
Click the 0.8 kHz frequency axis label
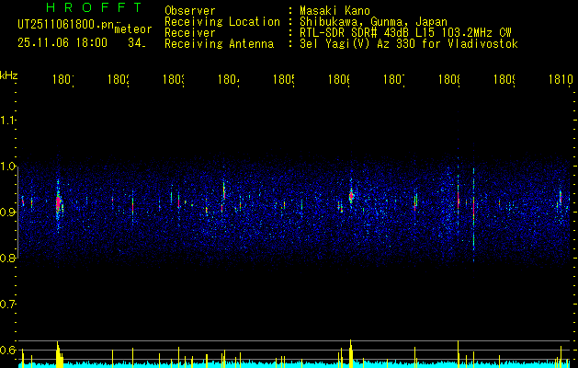7,258
